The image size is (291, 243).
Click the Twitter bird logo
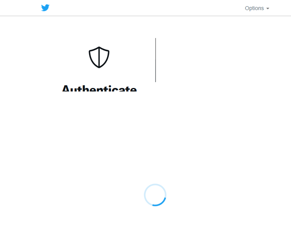[x=45, y=8]
